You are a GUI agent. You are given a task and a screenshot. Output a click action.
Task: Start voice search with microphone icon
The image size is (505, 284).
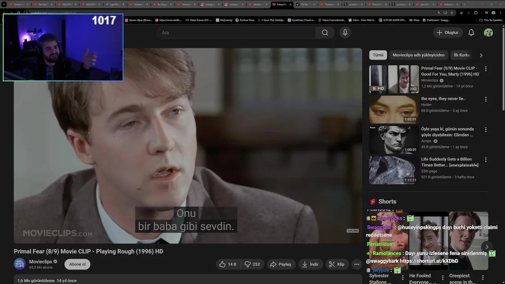click(345, 32)
